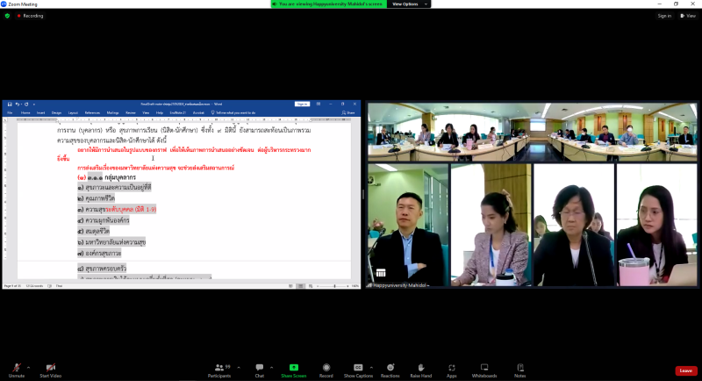Open the Notes icon
702x381 pixels.
pyautogui.click(x=519, y=370)
